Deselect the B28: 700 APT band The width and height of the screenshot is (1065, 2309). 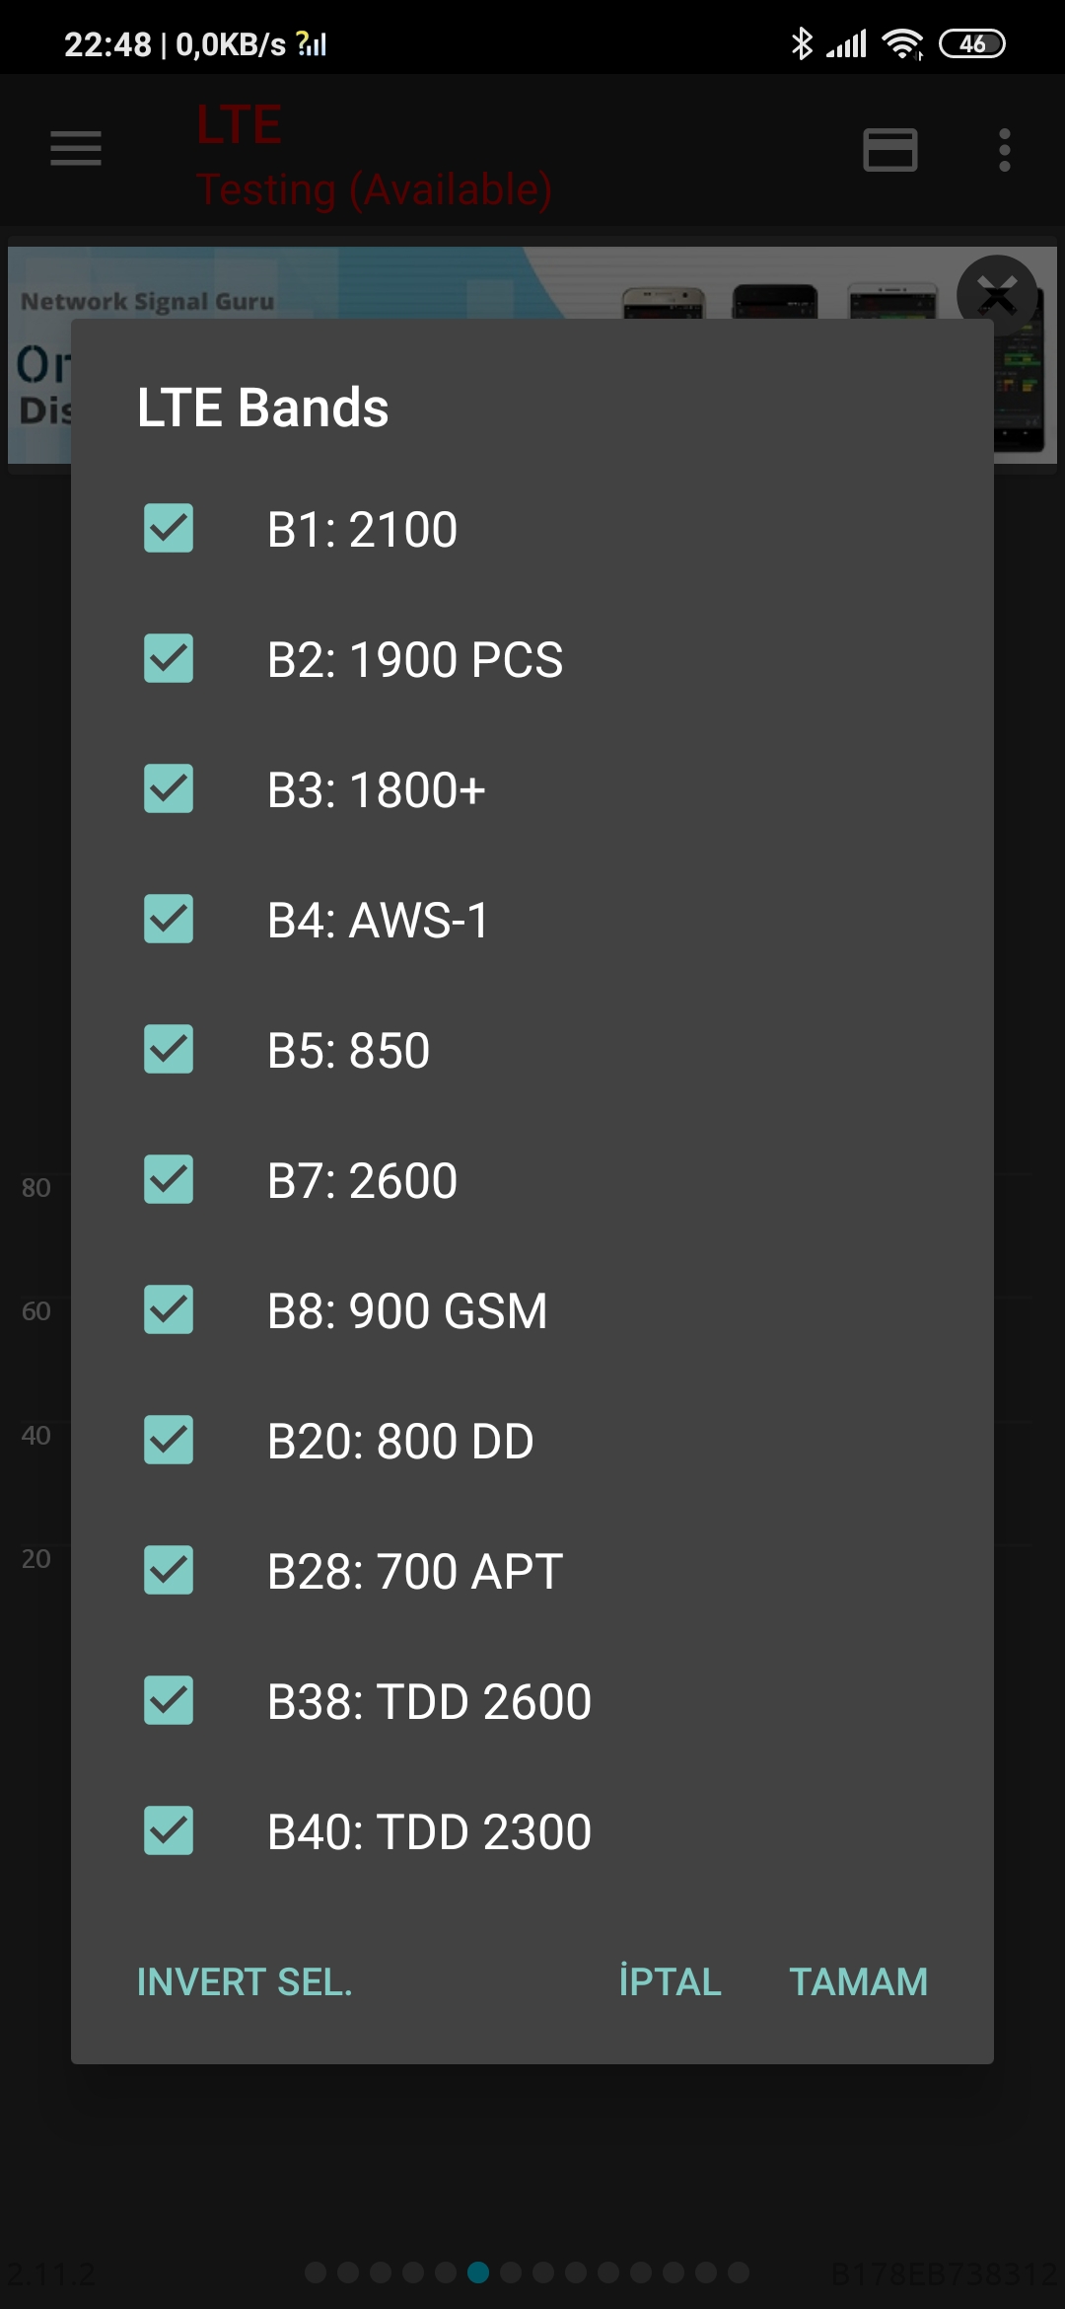click(169, 1571)
